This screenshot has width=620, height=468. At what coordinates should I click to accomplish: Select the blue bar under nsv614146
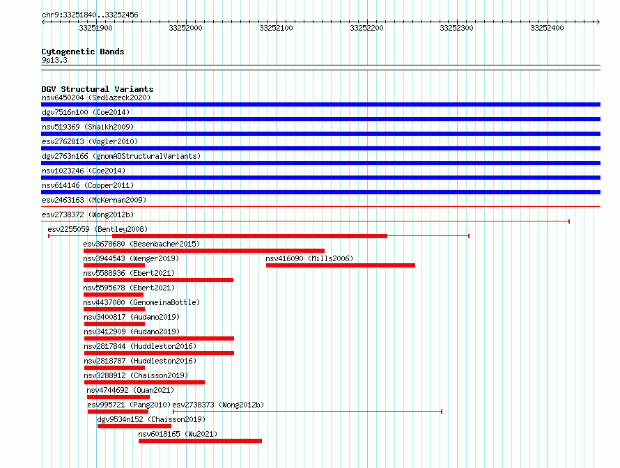tap(320, 192)
